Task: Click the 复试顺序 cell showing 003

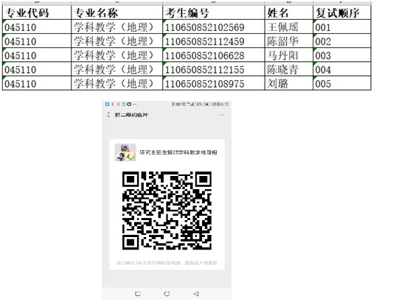Action: pos(342,54)
